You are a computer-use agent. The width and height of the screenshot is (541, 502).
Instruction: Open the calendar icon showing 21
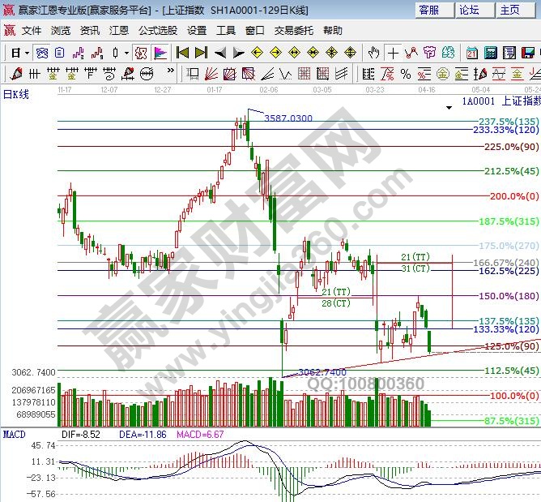pos(472,53)
